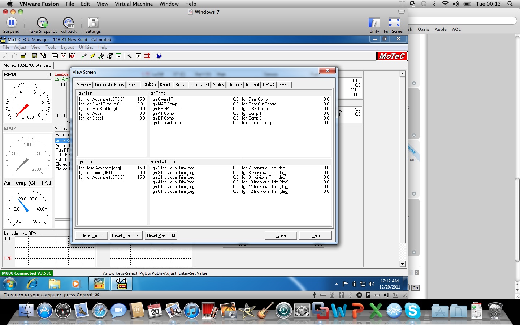Click the Reset Max RPM button
Screen dimensions: 520x325
[161, 235]
